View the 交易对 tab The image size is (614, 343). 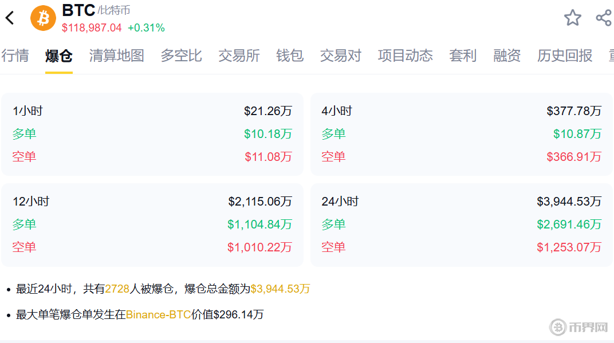coord(340,56)
